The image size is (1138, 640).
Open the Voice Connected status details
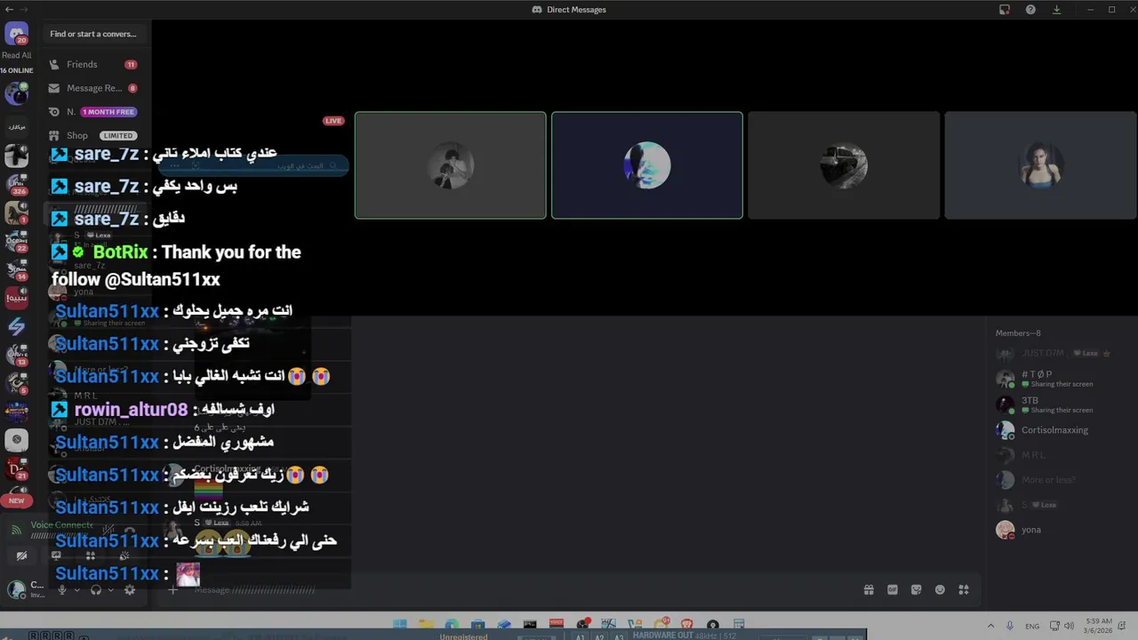(x=62, y=524)
